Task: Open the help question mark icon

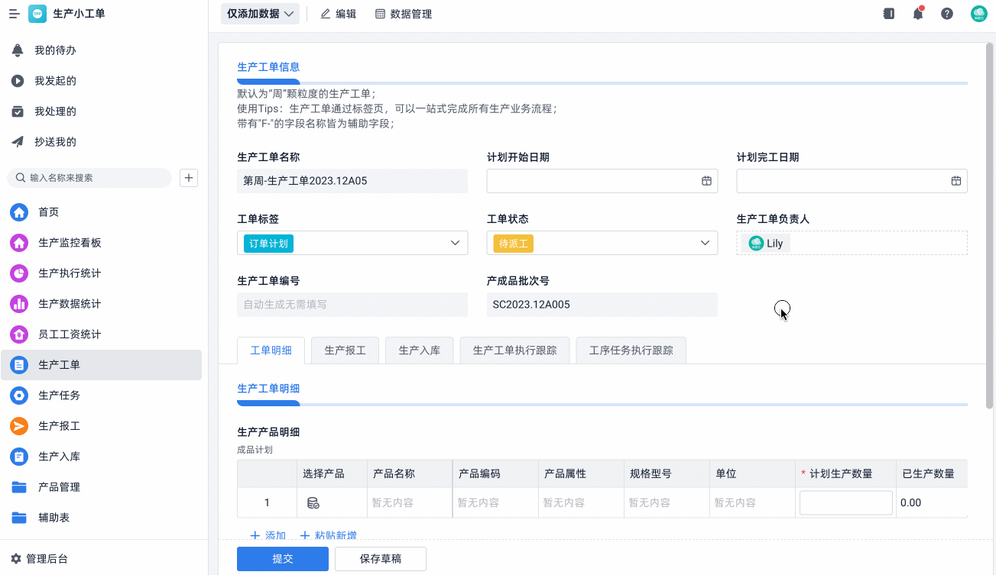Action: point(947,14)
